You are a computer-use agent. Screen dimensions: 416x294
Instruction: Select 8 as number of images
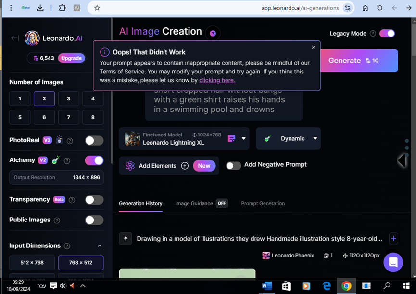93,117
